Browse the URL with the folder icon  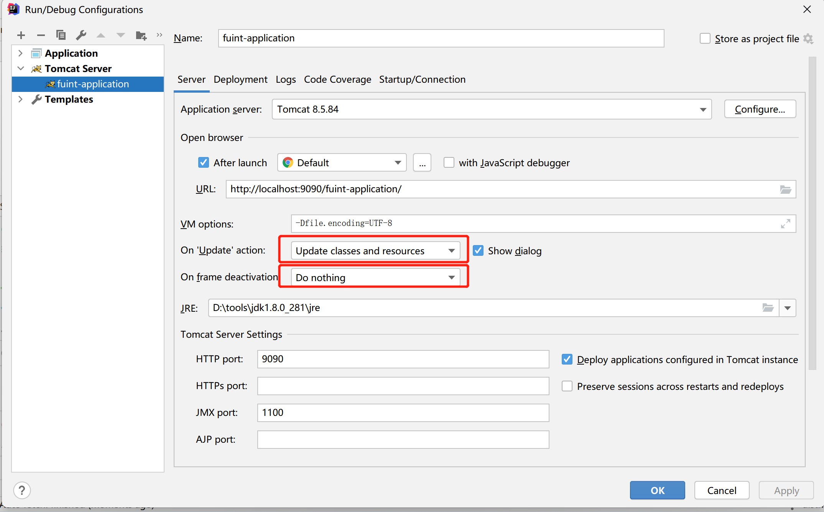click(x=786, y=189)
